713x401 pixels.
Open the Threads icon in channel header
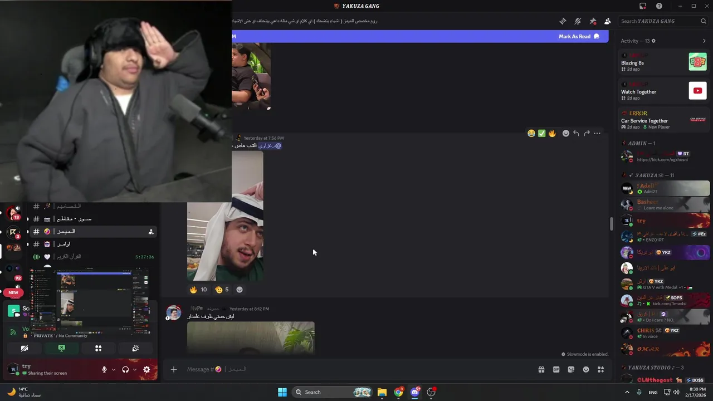pos(563,21)
